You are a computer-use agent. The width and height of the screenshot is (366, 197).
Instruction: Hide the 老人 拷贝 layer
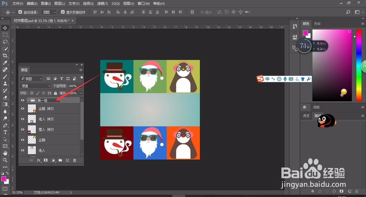(x=23, y=119)
